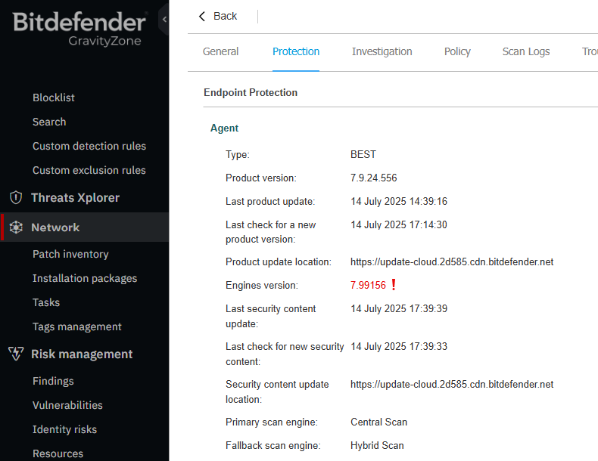This screenshot has height=461, width=598.
Task: Open Vulnerabilities page
Action: click(67, 405)
